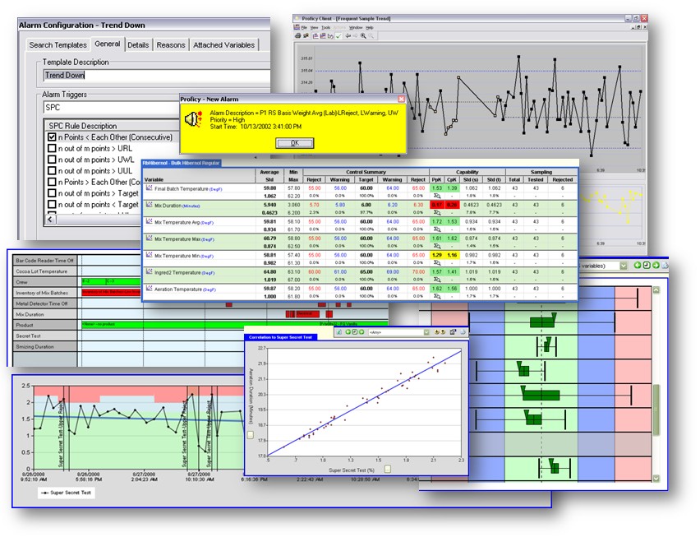Open the variables dropdown in box plot window
700x537 pixels.
coord(624,266)
